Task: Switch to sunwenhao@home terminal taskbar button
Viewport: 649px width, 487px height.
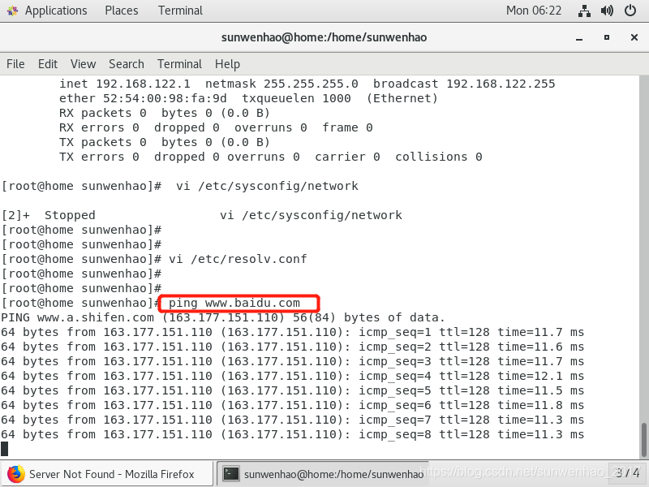Action: 323,474
